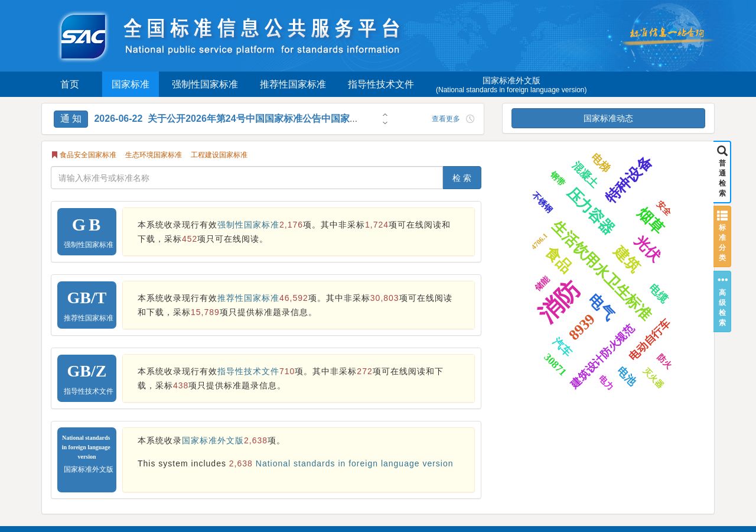Go to the 首页 menu item

70,85
